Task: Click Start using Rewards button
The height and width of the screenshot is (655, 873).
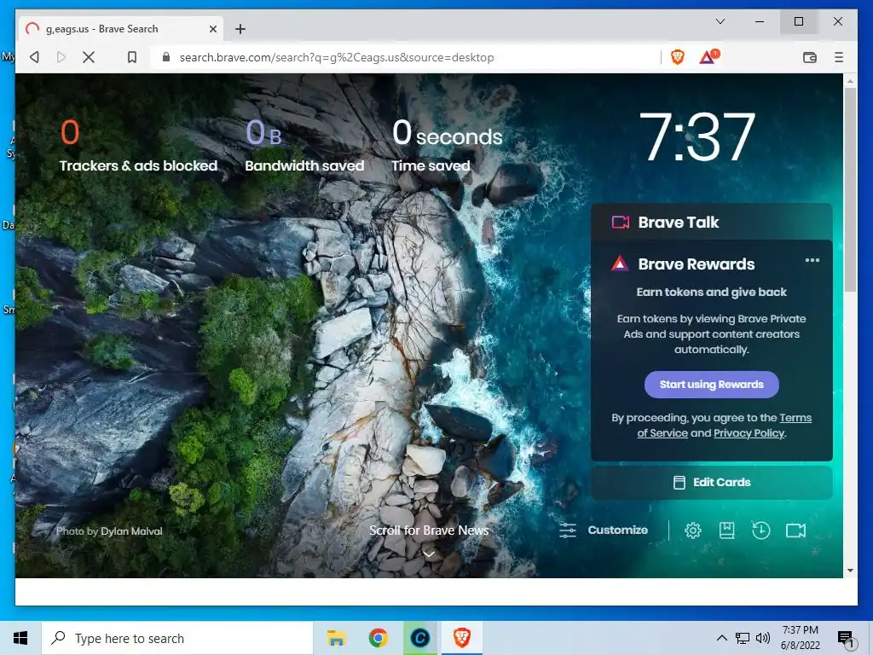Action: [711, 385]
